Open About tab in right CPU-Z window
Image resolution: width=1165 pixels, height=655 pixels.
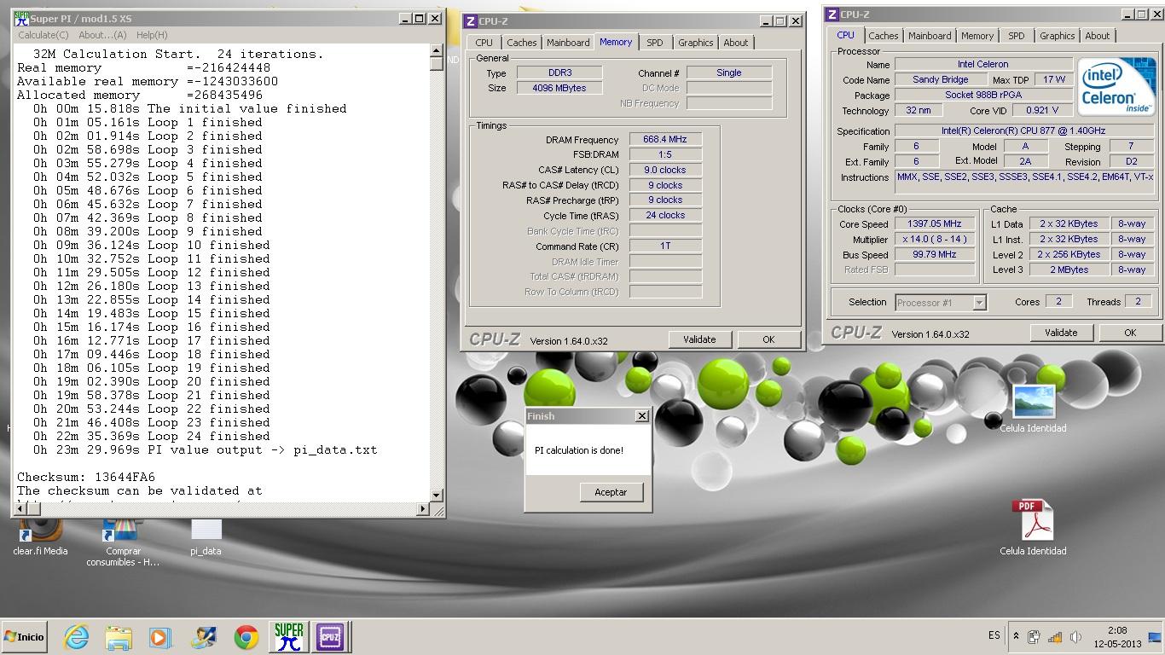pos(1098,36)
